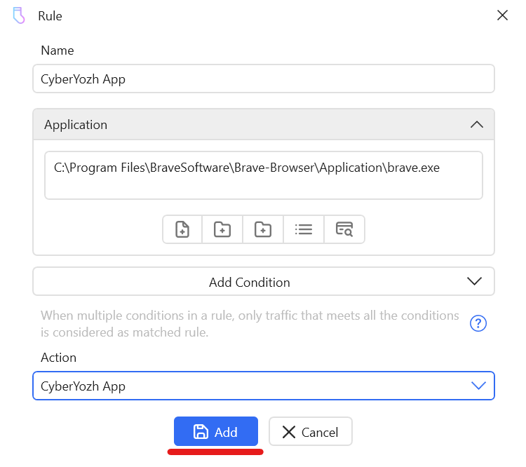Image resolution: width=526 pixels, height=467 pixels.
Task: Click the app logo in the title bar
Action: pos(19,15)
